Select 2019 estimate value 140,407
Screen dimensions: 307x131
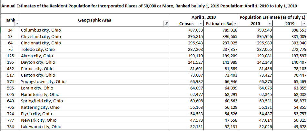(x=290, y=62)
